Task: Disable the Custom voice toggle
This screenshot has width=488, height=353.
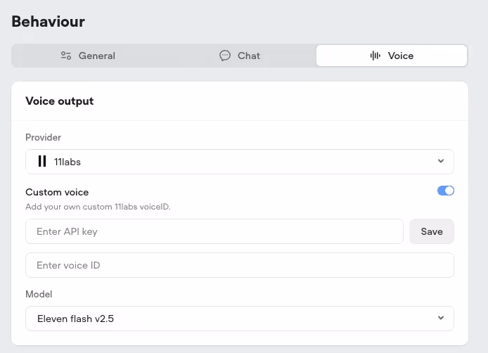Action: (445, 191)
